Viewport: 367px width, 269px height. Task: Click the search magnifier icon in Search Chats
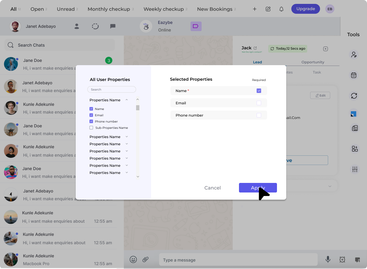(10, 45)
